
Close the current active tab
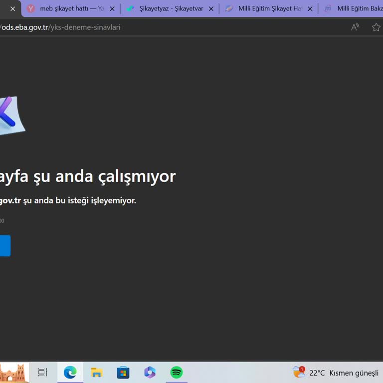pos(12,9)
